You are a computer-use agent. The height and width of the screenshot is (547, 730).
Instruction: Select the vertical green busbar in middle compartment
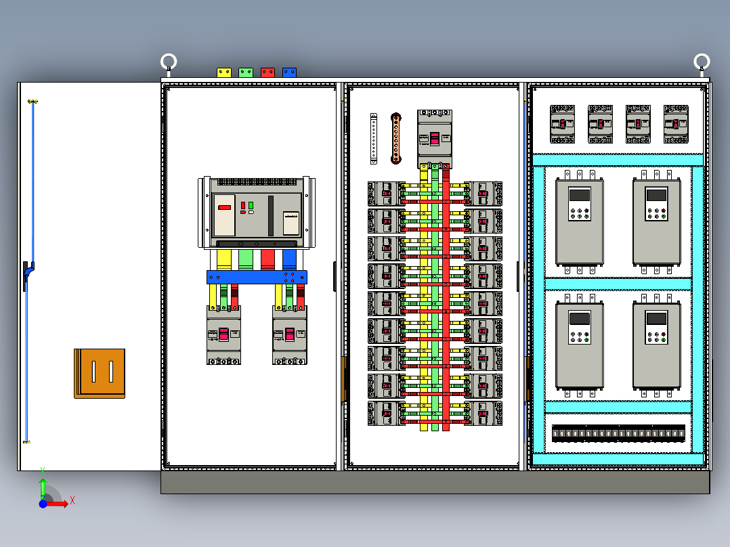pyautogui.click(x=435, y=298)
